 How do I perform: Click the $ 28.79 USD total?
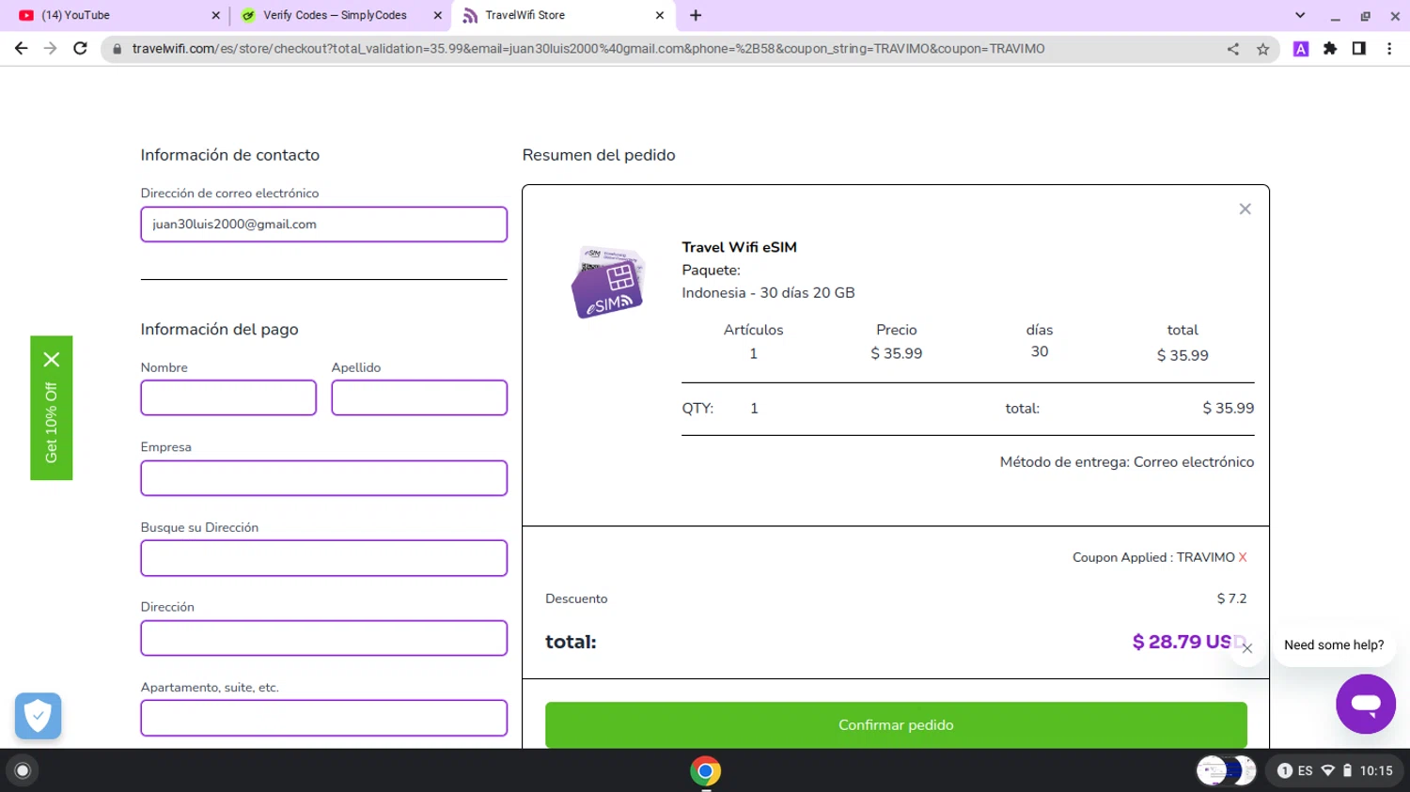[x=1189, y=642]
